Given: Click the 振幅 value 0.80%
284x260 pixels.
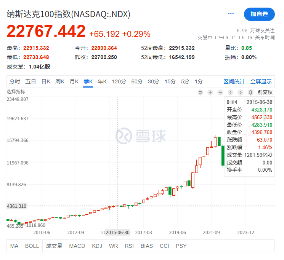Looking at the screenshot, I should [249, 57].
